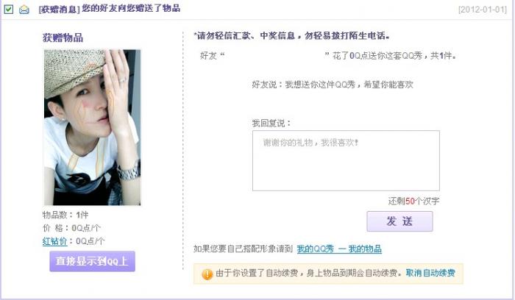Open the 获赠消息 message title
Image resolution: width=515 pixels, height=300 pixels.
pyautogui.click(x=110, y=9)
